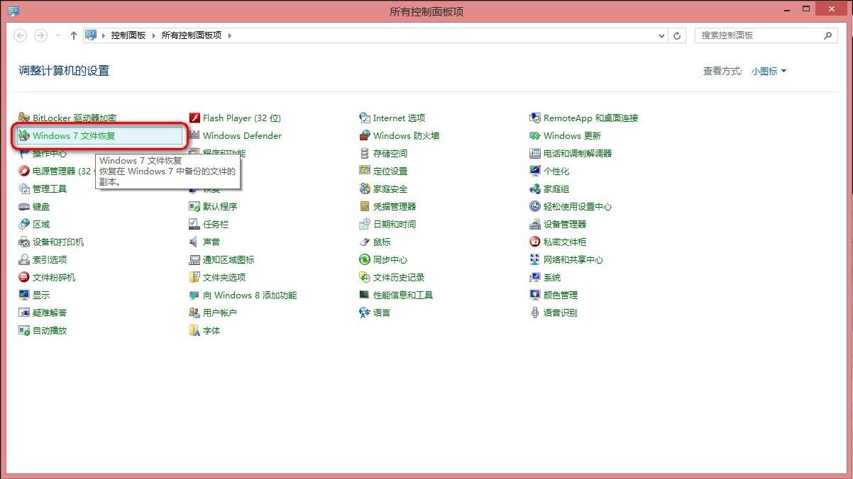The image size is (853, 479).
Task: Expand the 小图标 view mode dropdown
Action: (x=769, y=71)
